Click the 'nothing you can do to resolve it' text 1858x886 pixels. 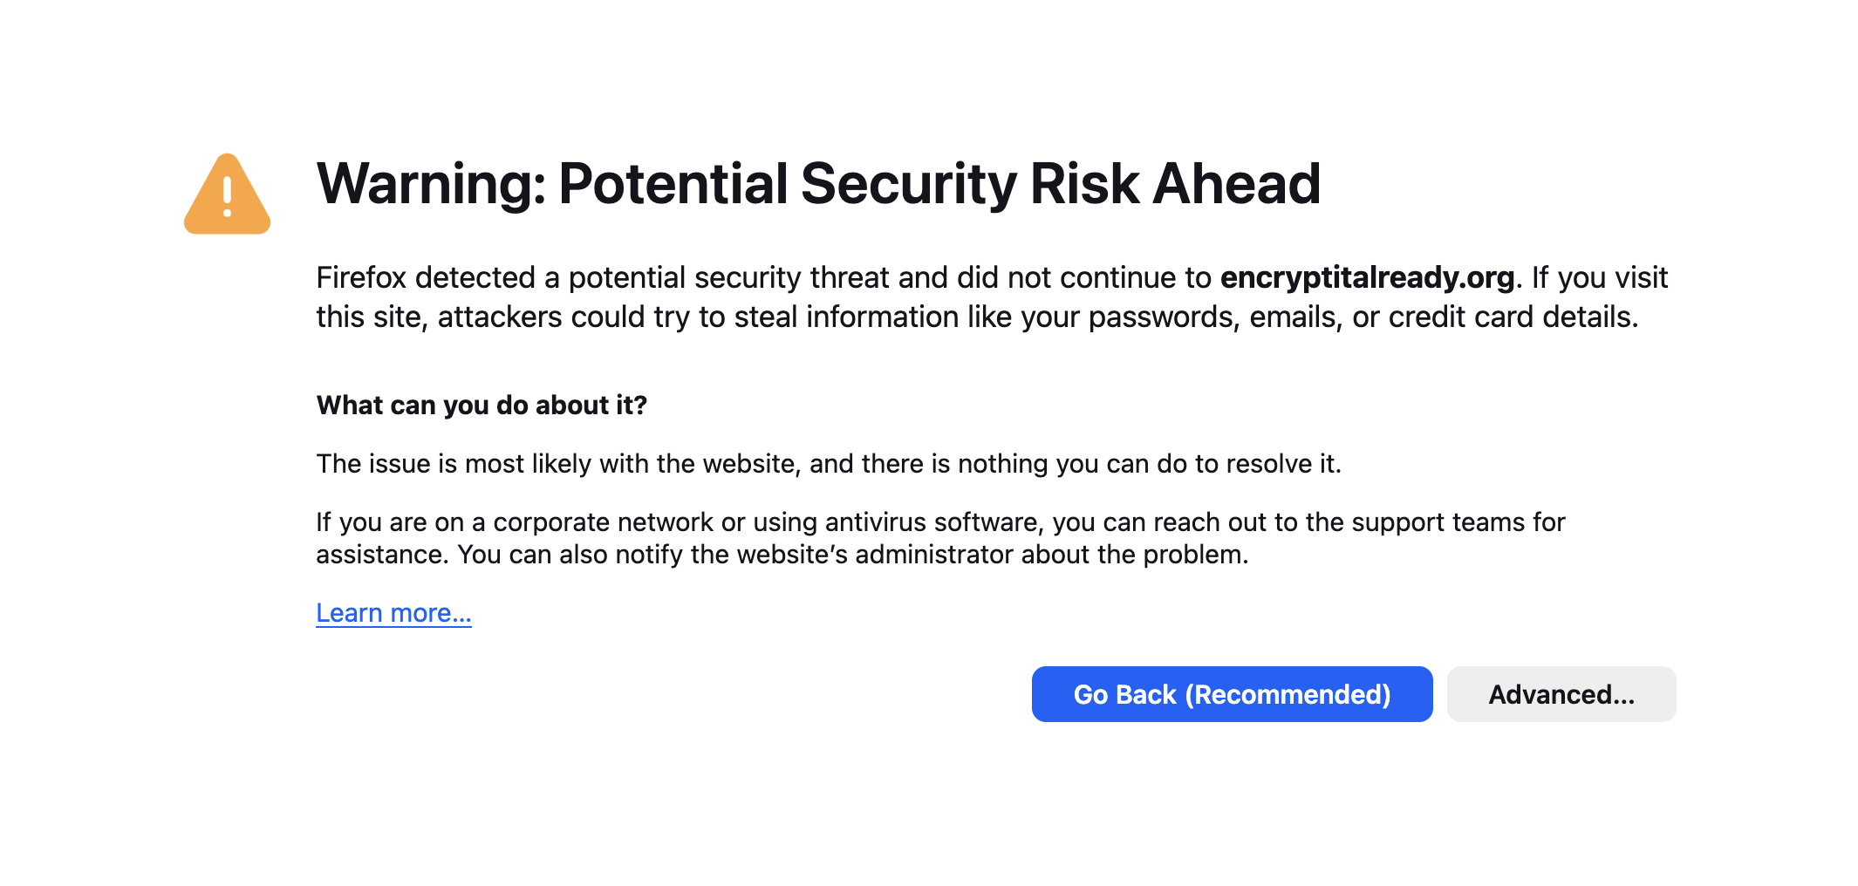(1149, 464)
